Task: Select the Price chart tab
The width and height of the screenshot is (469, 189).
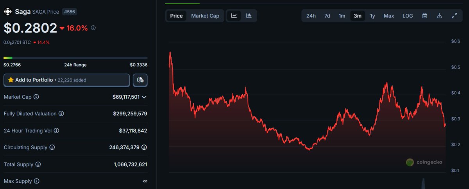Action: pyautogui.click(x=176, y=16)
